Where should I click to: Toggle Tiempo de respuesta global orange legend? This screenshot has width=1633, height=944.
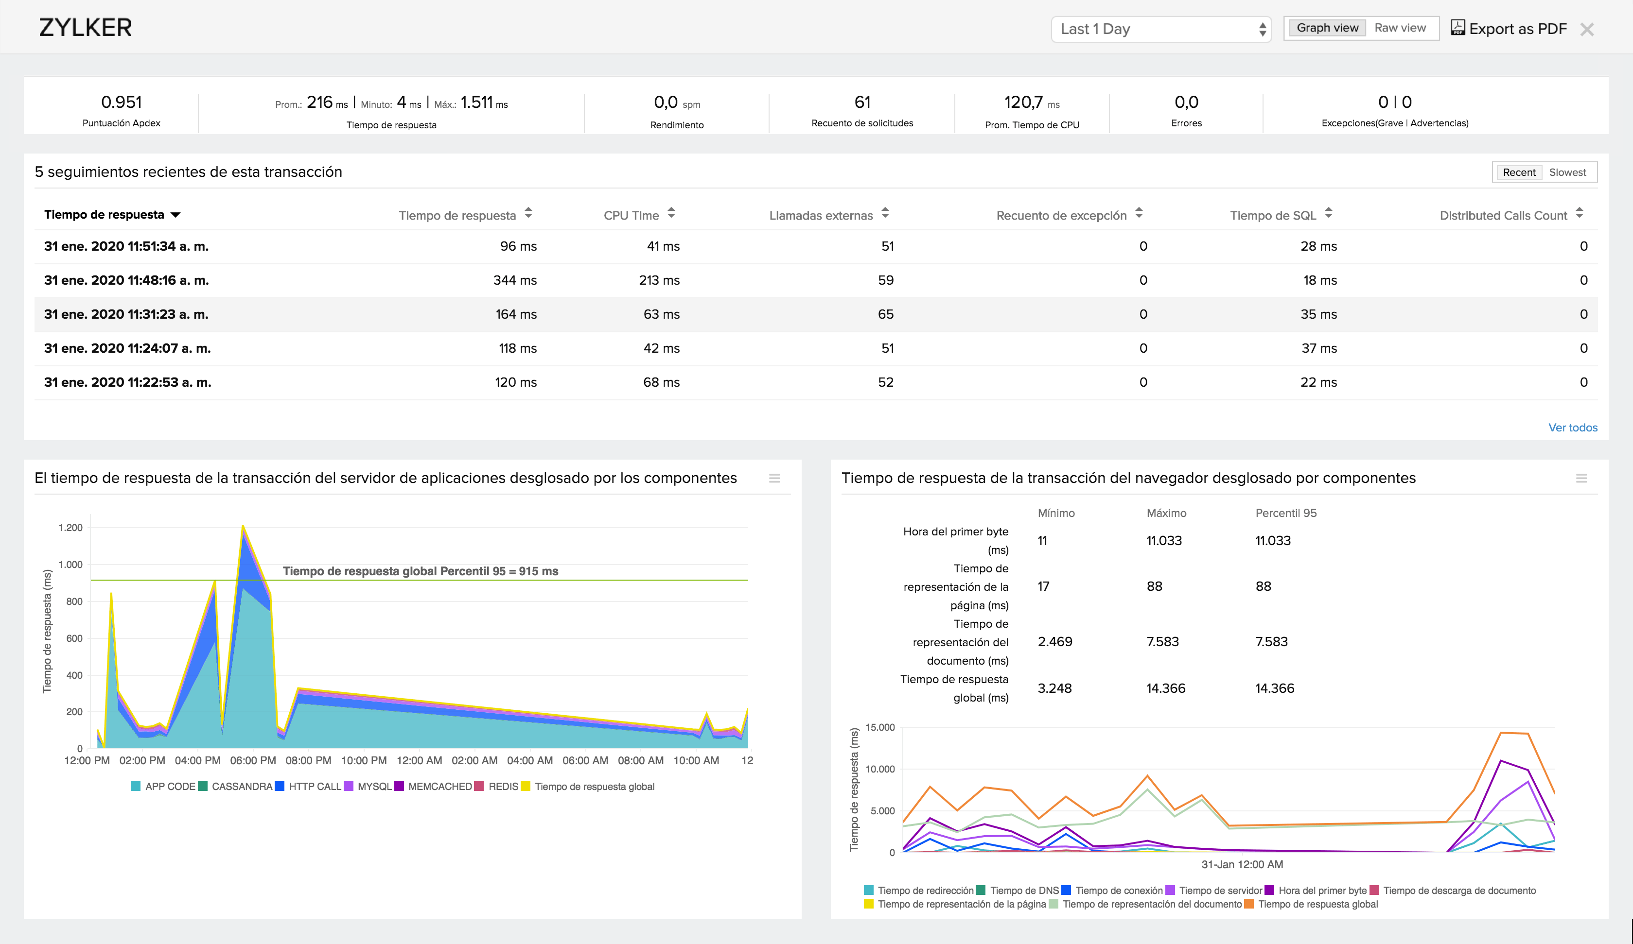pos(1249,904)
